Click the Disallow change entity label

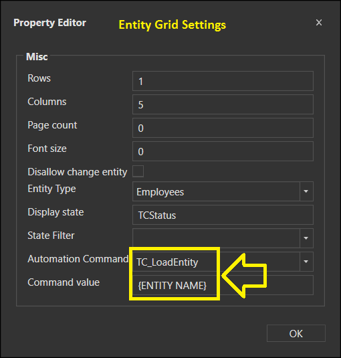pos(77,172)
